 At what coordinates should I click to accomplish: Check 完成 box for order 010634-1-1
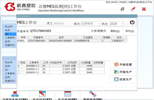pyautogui.click(x=22, y=72)
